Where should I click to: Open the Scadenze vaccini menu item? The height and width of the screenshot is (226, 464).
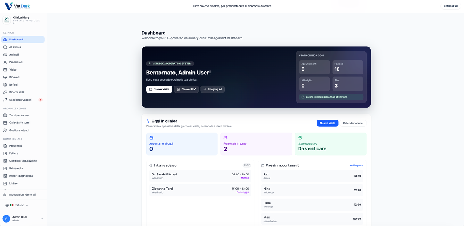[x=23, y=100]
